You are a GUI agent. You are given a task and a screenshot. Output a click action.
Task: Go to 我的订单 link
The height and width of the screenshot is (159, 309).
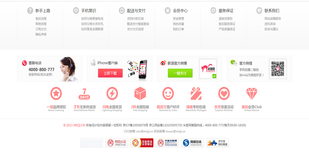point(178,29)
